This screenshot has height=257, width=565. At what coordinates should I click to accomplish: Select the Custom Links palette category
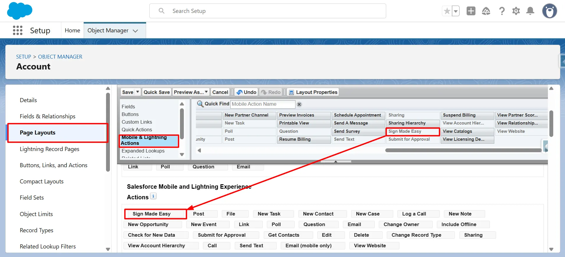pyautogui.click(x=137, y=122)
